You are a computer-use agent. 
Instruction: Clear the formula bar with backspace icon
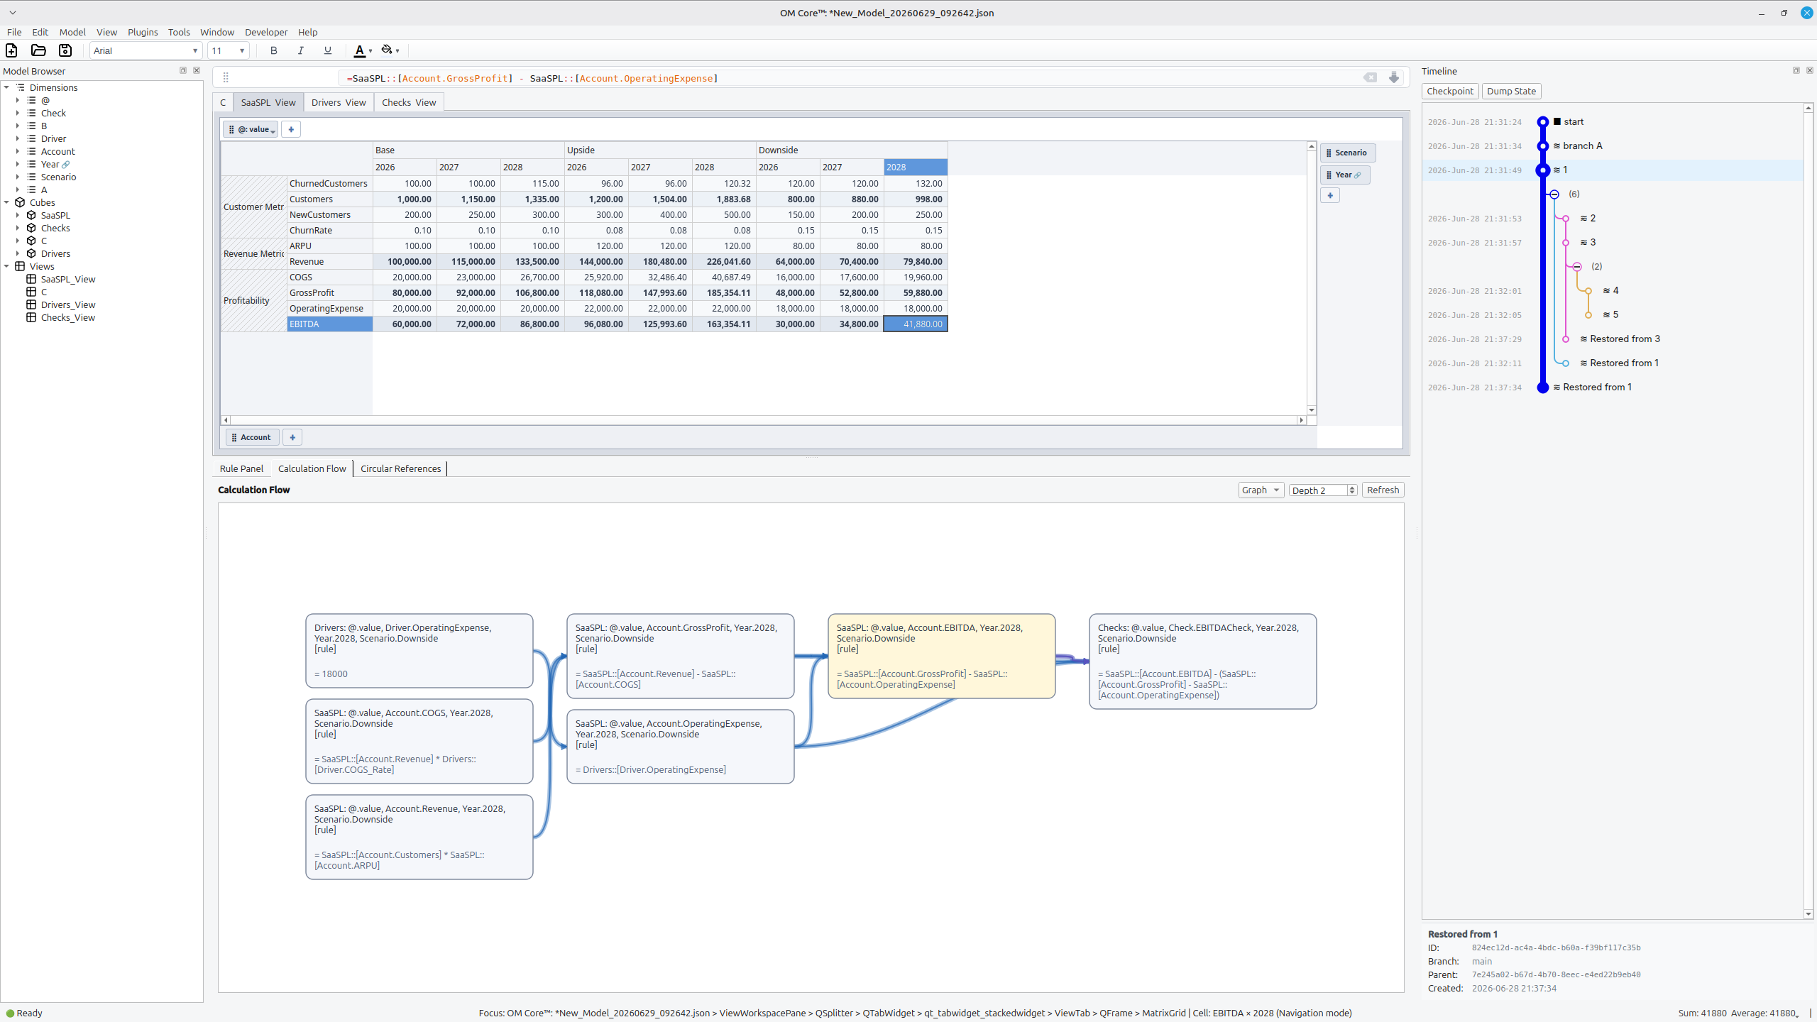1370,78
